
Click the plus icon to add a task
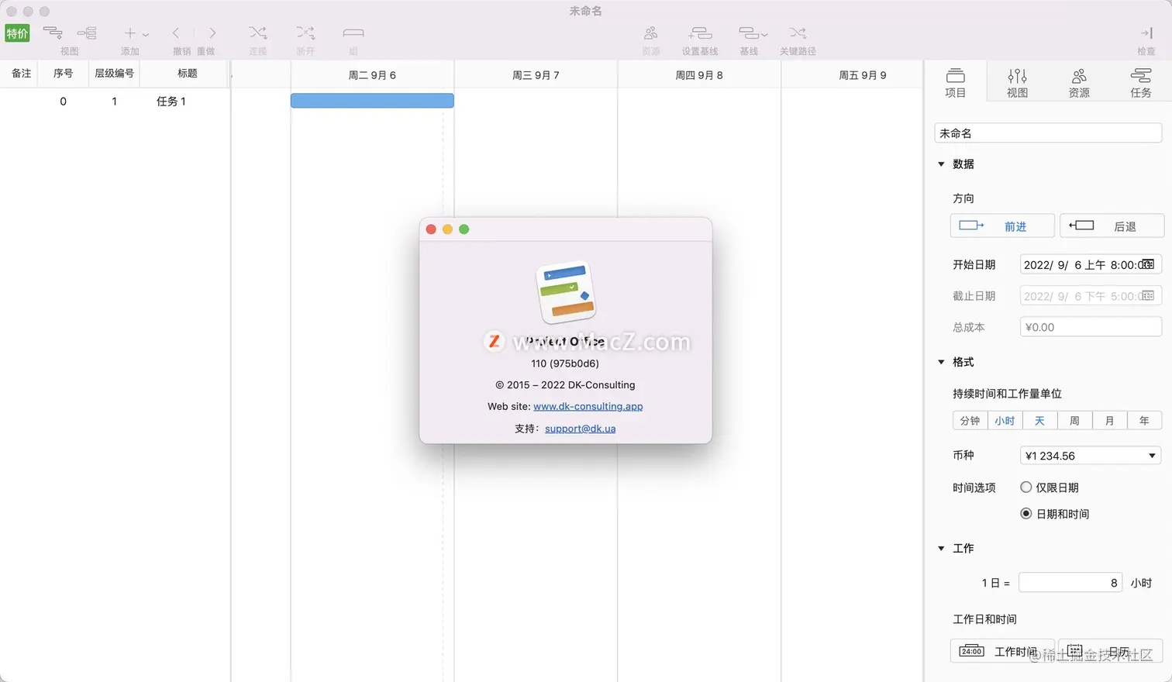[x=129, y=33]
